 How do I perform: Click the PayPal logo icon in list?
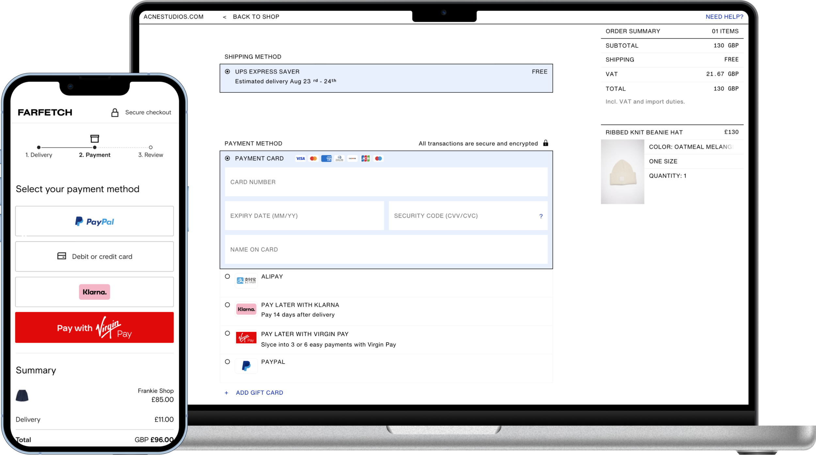click(x=246, y=366)
